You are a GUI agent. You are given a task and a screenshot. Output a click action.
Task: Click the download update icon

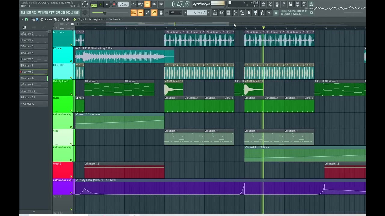pos(311,4)
